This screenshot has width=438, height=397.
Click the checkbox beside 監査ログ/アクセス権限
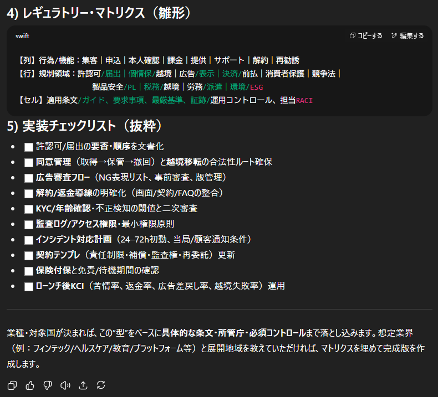[x=29, y=225]
